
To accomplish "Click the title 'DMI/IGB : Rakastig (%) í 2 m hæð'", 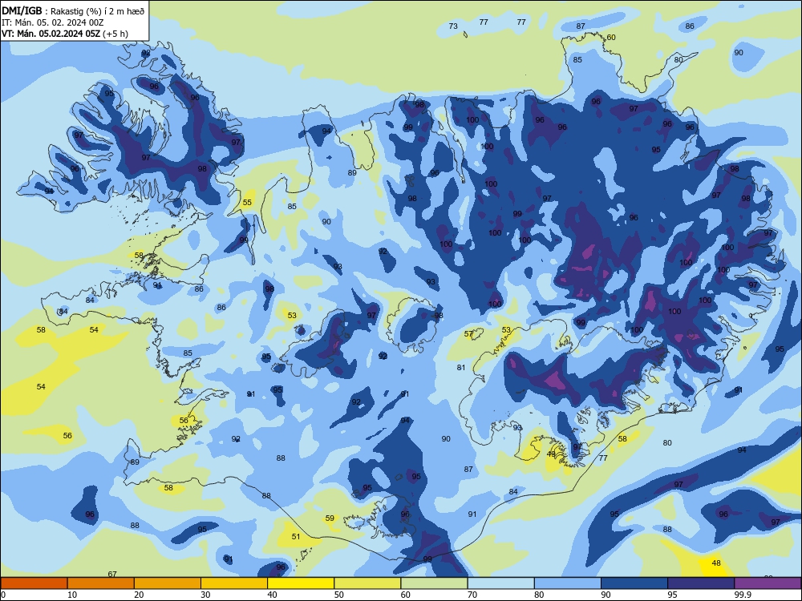I will click(73, 10).
